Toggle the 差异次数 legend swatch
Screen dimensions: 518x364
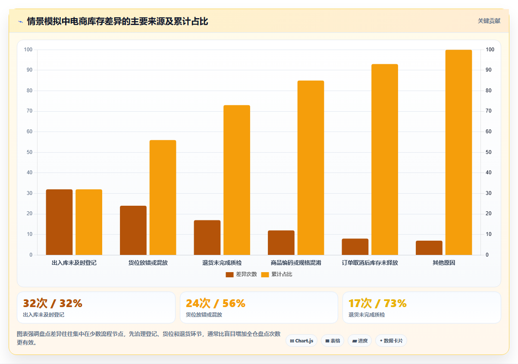pyautogui.click(x=229, y=274)
